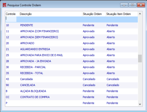Select APROVADA PARA ENVIO DE E-MAIL
Image resolution: width=147 pixels, height=112 pixels.
[x=41, y=55]
